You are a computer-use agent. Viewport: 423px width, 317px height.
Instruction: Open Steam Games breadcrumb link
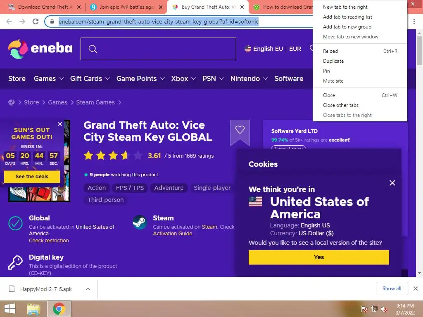(95, 102)
